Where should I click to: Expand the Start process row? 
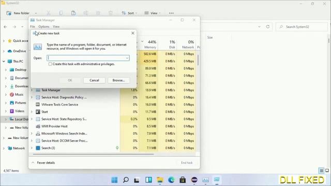[32, 112]
